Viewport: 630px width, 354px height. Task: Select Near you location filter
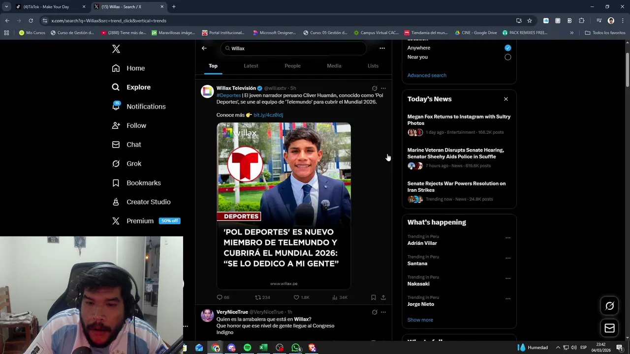click(507, 57)
